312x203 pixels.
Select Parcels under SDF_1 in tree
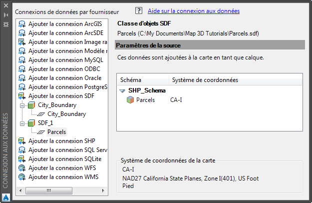[56, 132]
